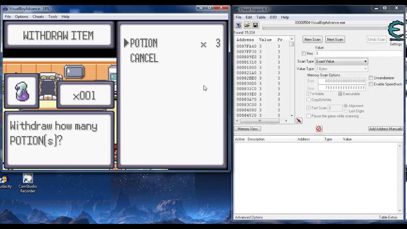Open the Audacity desktop shortcut
This screenshot has height=229, width=407.
point(5,182)
